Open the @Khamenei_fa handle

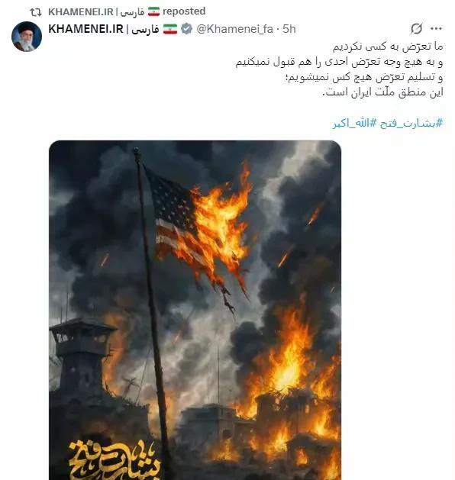(x=234, y=29)
